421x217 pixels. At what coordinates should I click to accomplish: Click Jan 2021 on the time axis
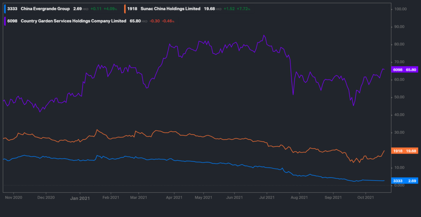[80, 198]
